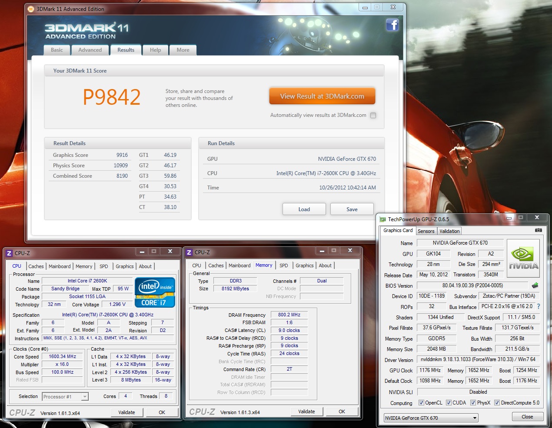Toggle the CUDA checkbox in GPU-Z
552x428 pixels.
click(449, 403)
